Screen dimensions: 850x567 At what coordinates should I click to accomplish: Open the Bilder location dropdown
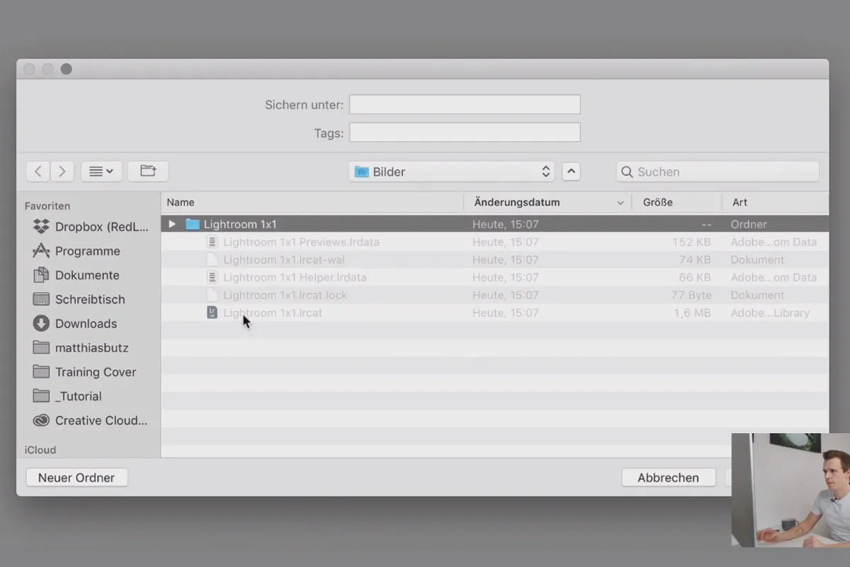coord(451,172)
